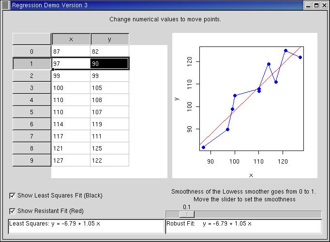Click the y cell containing 125
The width and height of the screenshot is (330, 242).
tap(110, 149)
